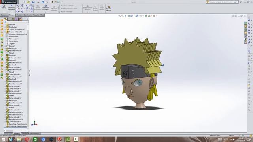Screen dimensions: 253x142
Task: Click Snaps rápidos button
Action: click(102, 8)
